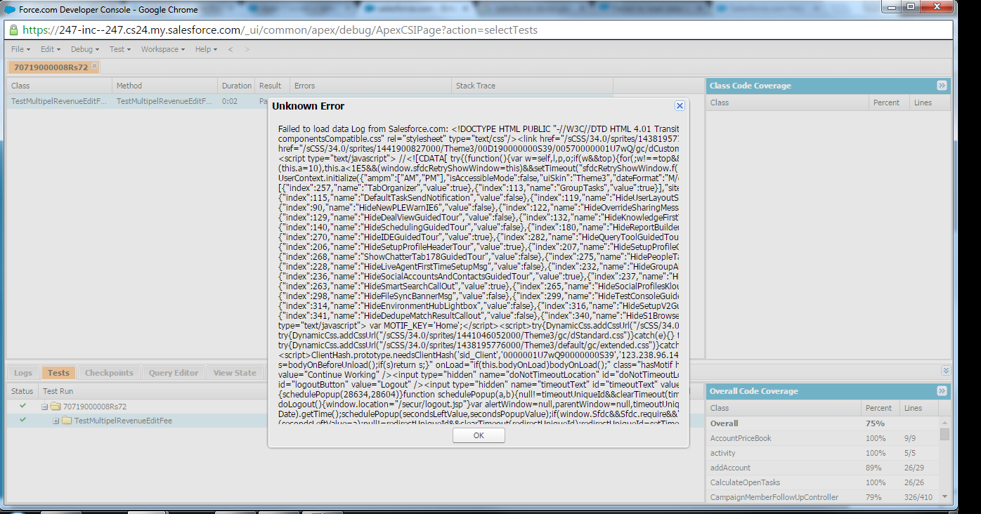Image resolution: width=981 pixels, height=514 pixels.
Task: Click the green check status for 70719000008Rs72
Action: 23,406
